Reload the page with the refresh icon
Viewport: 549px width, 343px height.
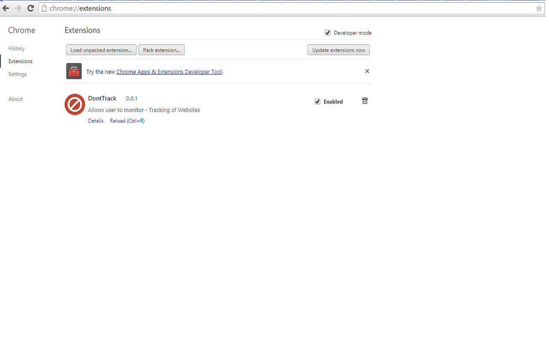point(30,8)
